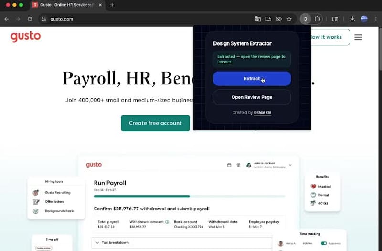Click the Withdrawal amount info icon
The image size is (382, 251).
(167, 222)
